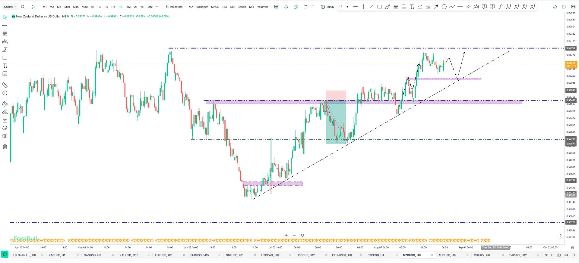Toggle the MACD indicator

(215, 7)
